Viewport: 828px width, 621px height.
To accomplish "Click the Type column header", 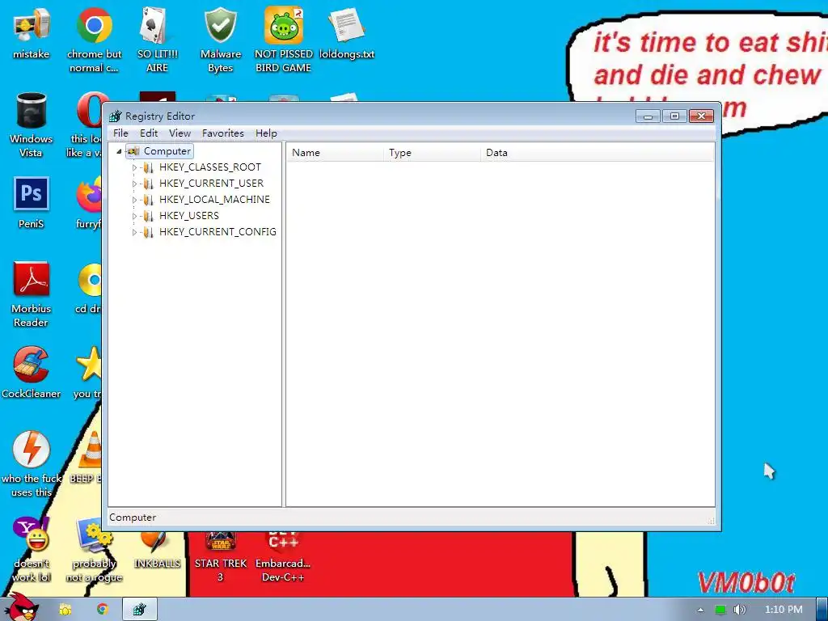I will [432, 153].
